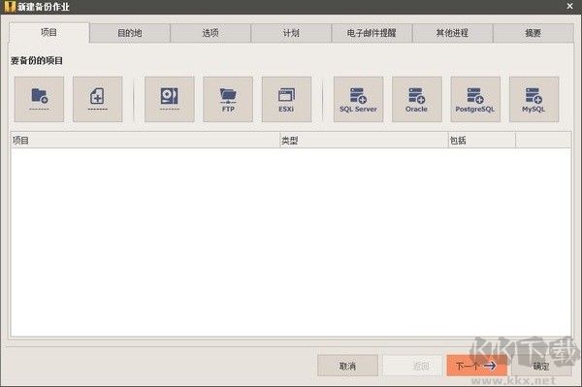Screen dimensions: 582x387
Task: Sort list by 项目 column header
Action: (145, 141)
